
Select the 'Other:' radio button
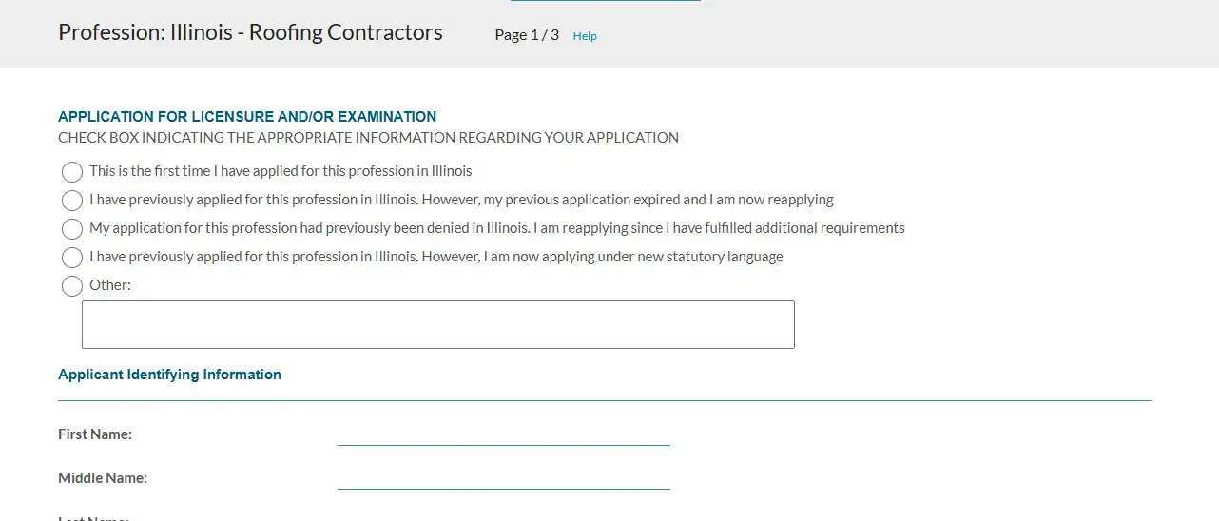pos(71,286)
